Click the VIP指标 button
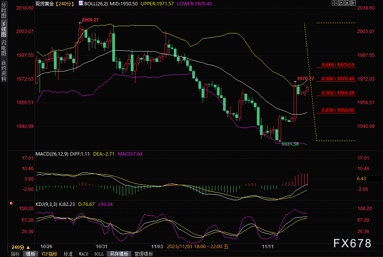The image size is (383, 257). pyautogui.click(x=49, y=254)
